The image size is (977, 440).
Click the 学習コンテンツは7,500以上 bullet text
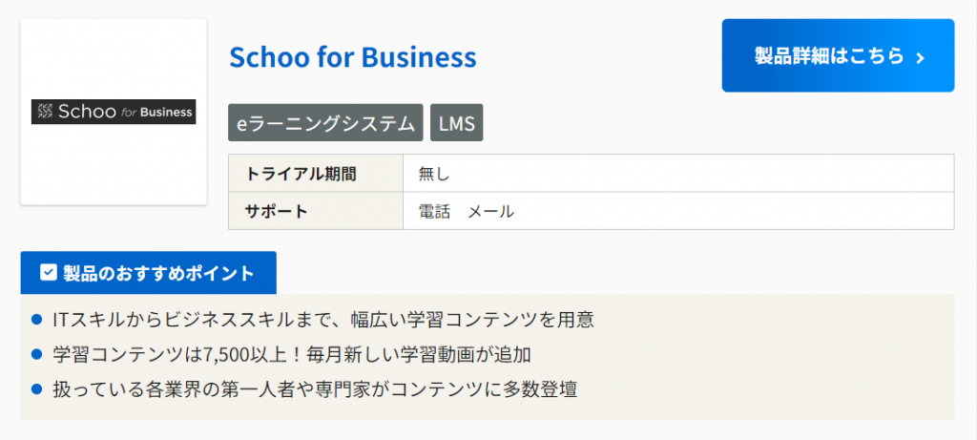click(291, 354)
